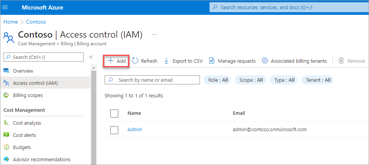The image size is (369, 165).
Task: Click the sidebar scrollbar up arrow
Action: 93,68
